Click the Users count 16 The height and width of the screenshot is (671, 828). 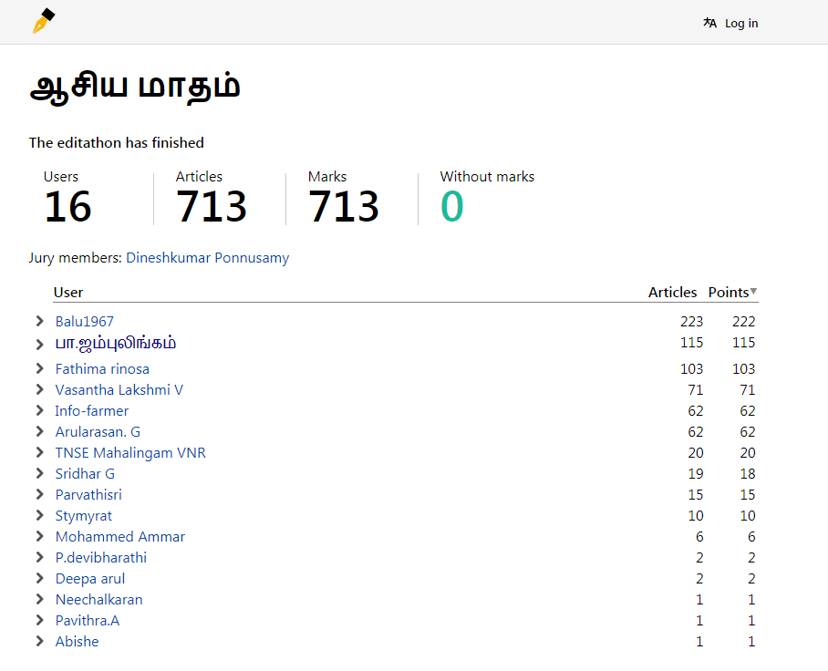tap(68, 206)
